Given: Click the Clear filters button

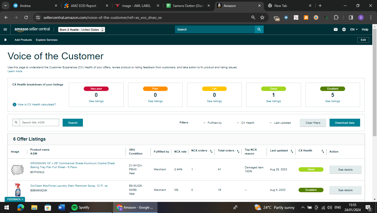Looking at the screenshot, I should (x=313, y=123).
